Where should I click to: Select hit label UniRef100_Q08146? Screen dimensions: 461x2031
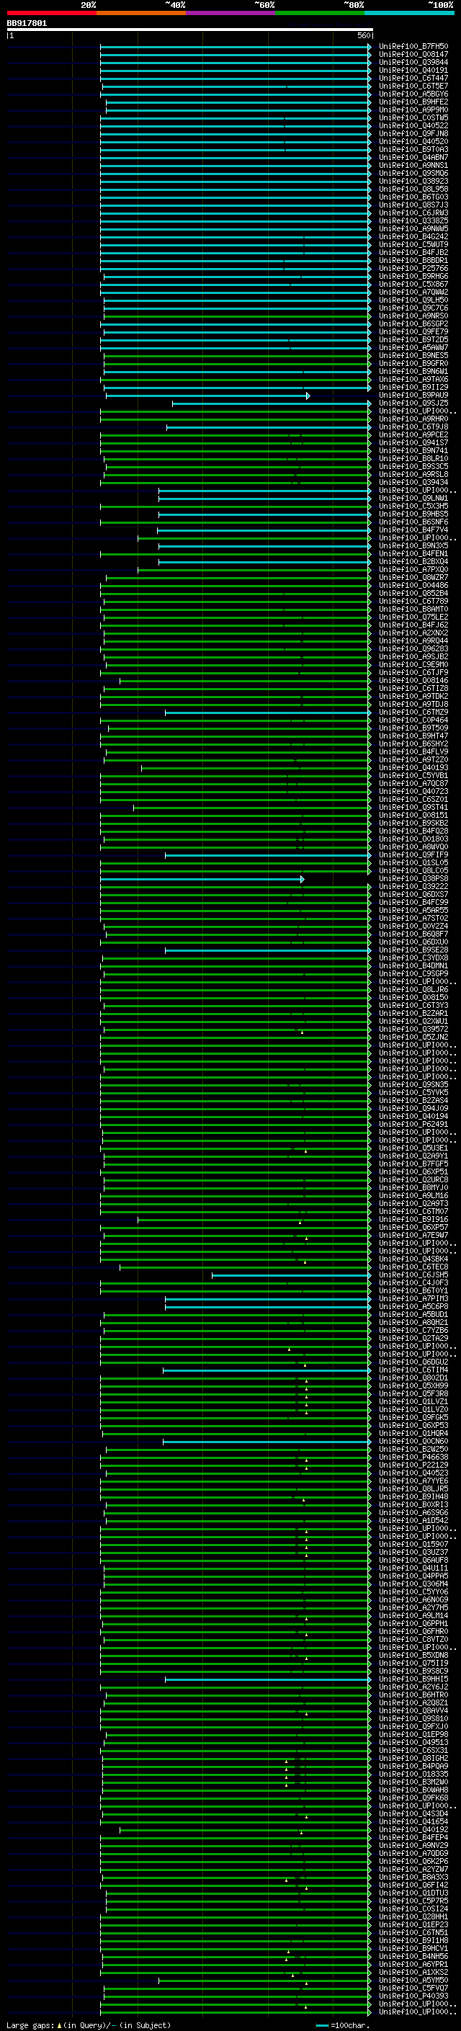pyautogui.click(x=413, y=680)
